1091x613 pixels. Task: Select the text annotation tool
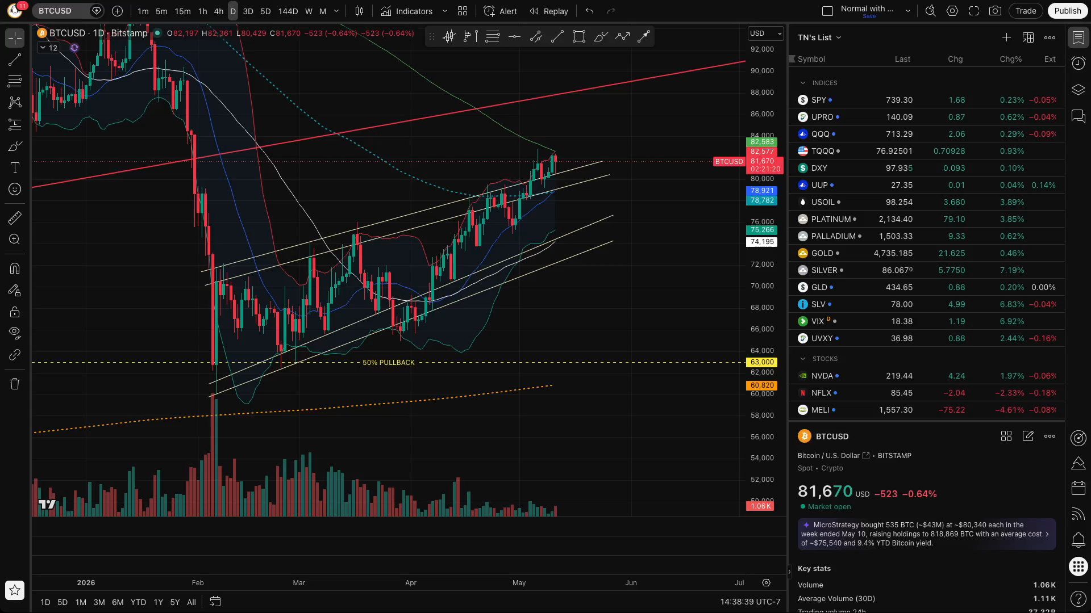point(15,167)
